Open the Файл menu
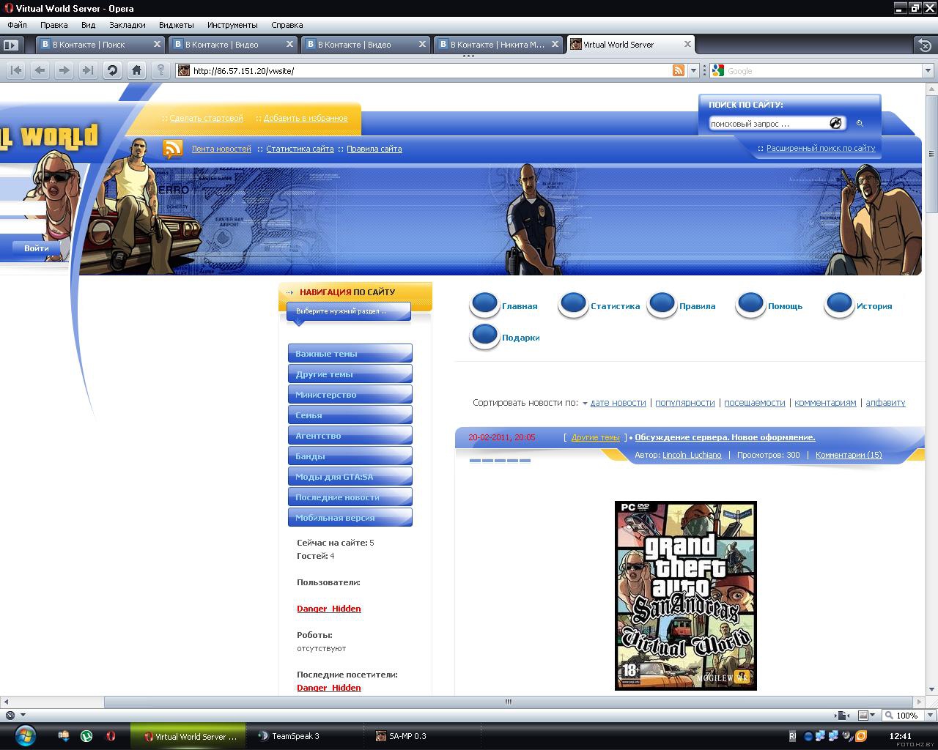The height and width of the screenshot is (750, 938). point(17,25)
